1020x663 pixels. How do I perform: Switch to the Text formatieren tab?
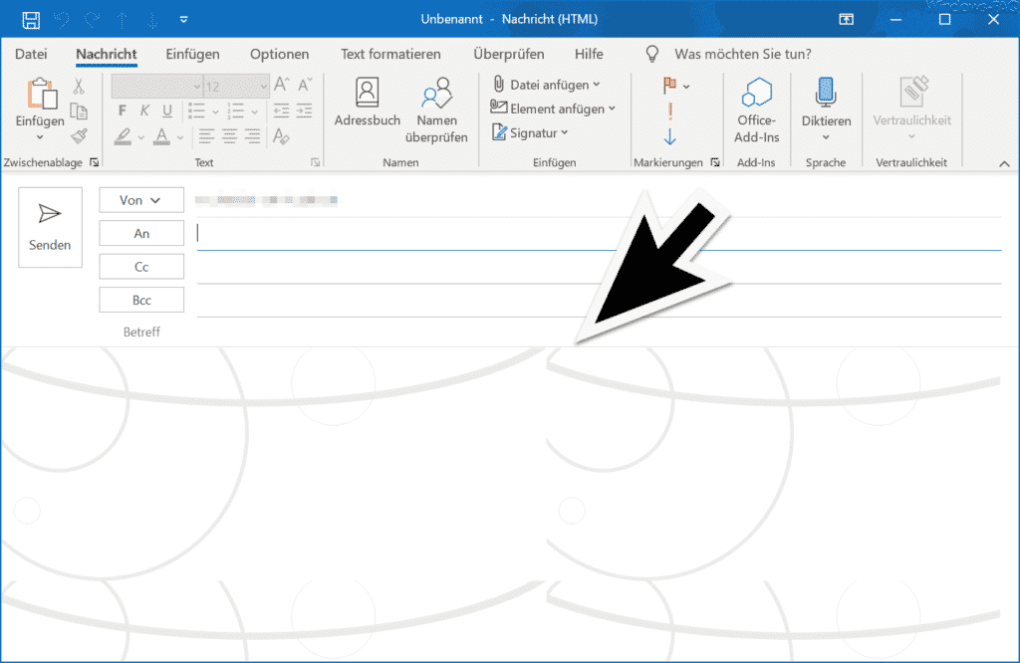(x=390, y=54)
